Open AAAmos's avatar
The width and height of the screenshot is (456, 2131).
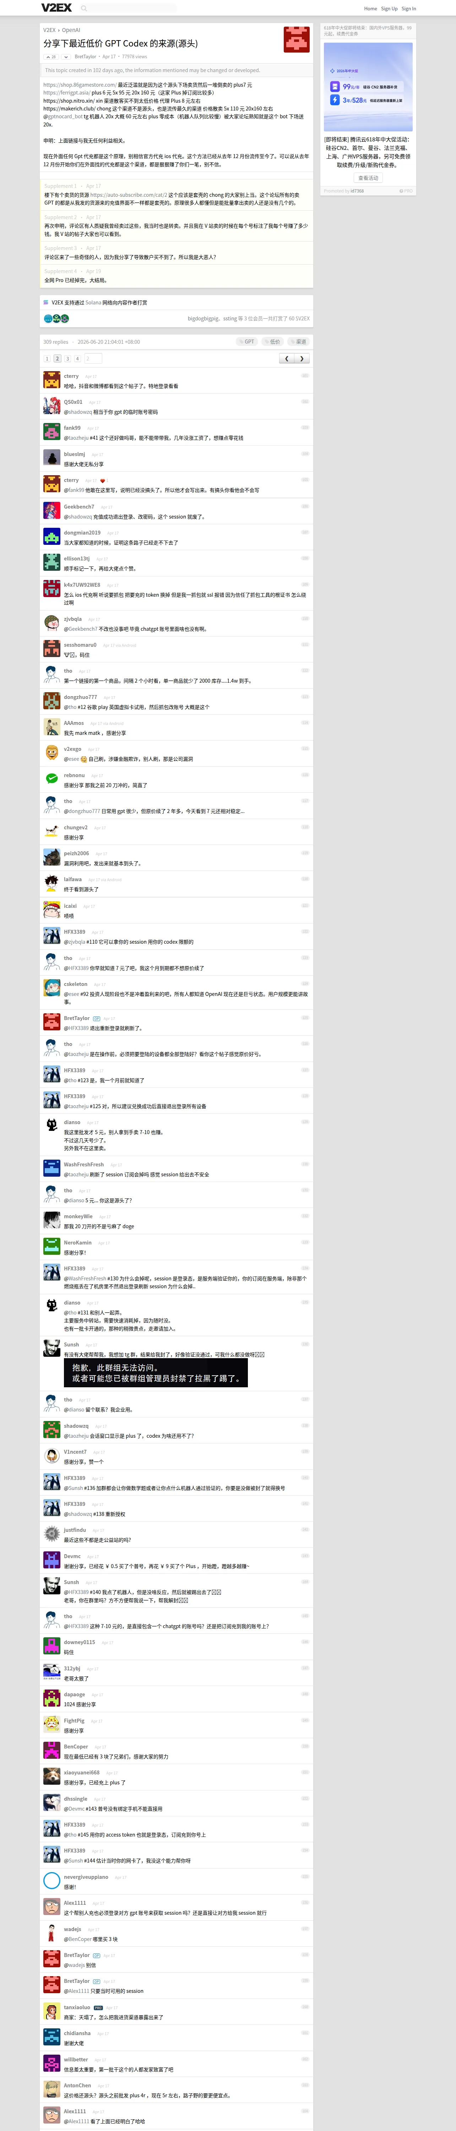[x=51, y=726]
